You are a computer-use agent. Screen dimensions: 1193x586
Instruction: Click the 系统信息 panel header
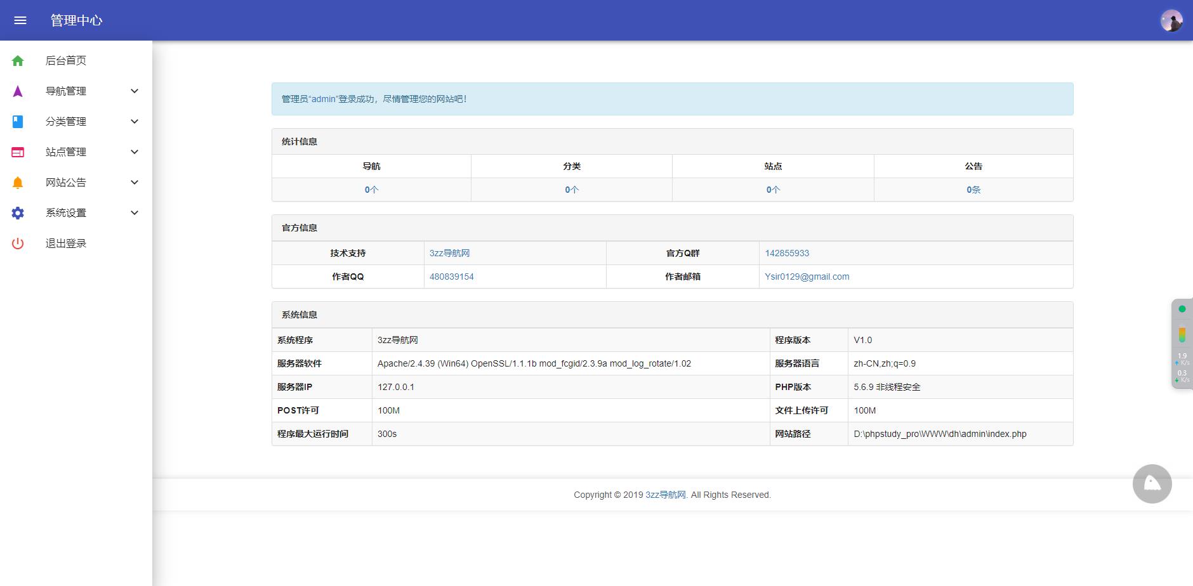[x=672, y=315]
